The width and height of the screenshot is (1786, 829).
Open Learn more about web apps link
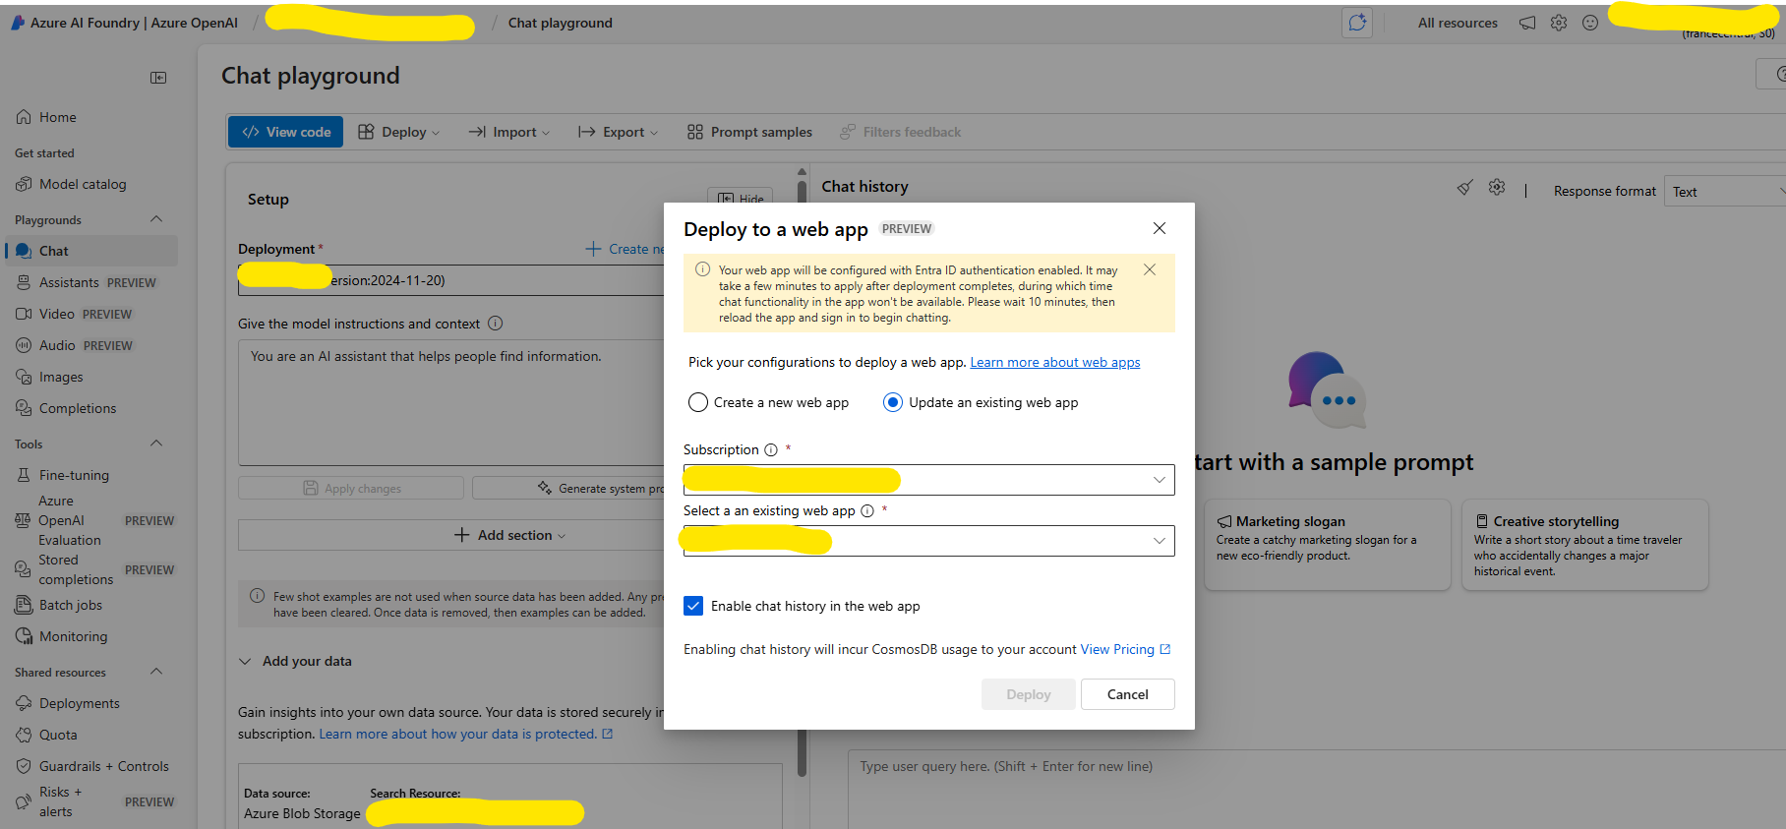1055,362
